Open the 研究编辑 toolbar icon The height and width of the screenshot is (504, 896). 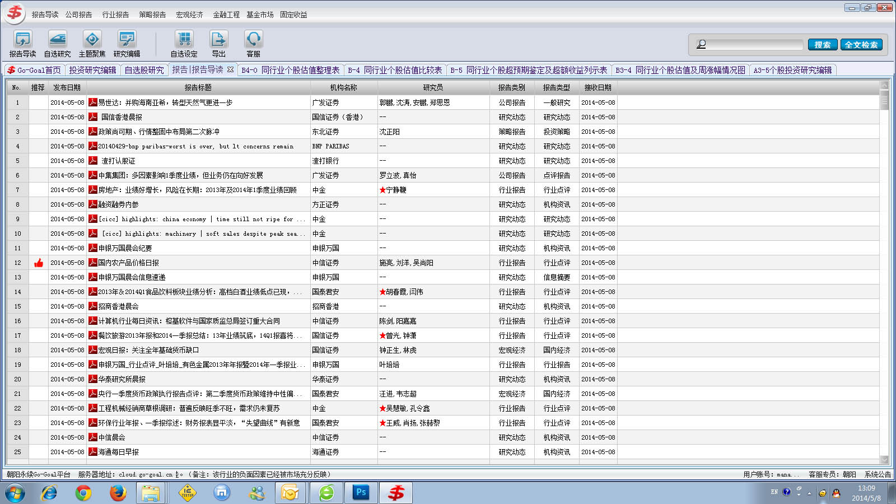click(127, 44)
